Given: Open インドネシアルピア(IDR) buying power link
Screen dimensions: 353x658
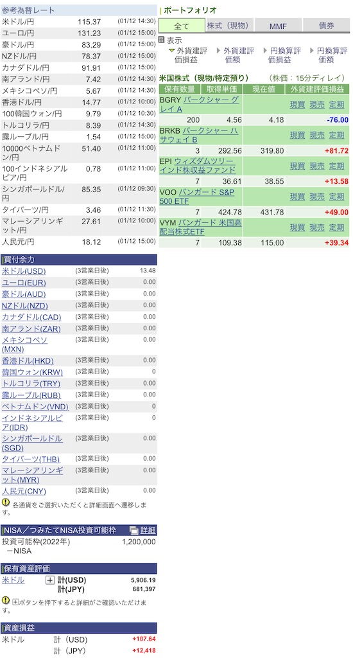Looking at the screenshot, I should (32, 422).
